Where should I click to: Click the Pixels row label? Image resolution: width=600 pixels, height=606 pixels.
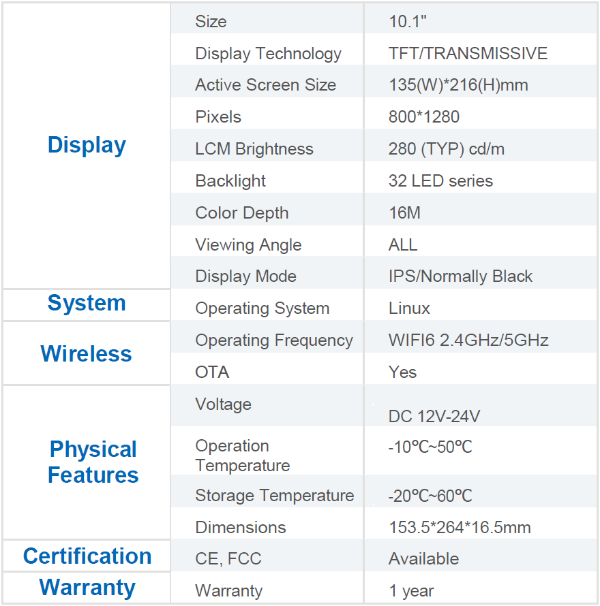(x=217, y=116)
